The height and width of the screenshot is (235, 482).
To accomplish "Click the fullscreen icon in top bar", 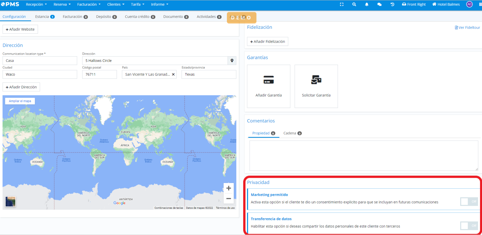I will point(342,4).
